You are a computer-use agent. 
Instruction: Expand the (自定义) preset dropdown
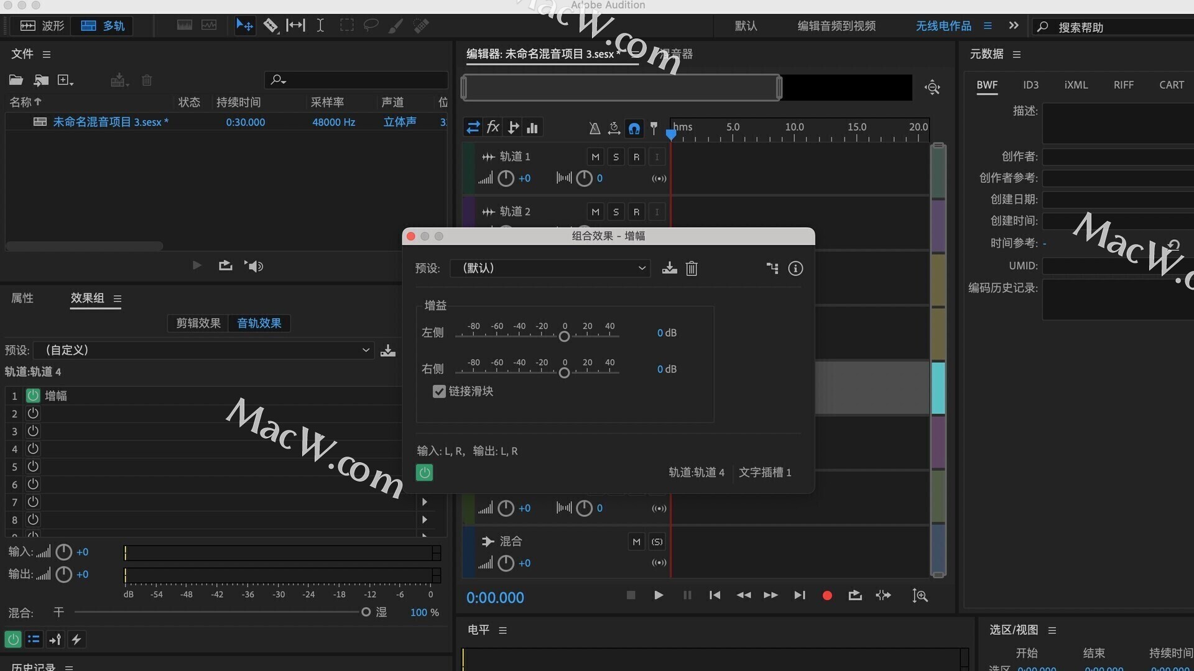(204, 350)
